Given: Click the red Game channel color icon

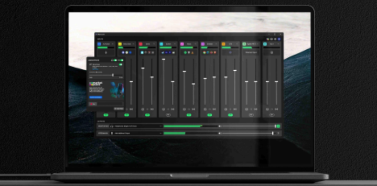Looking at the screenshot, I should 141,44.
